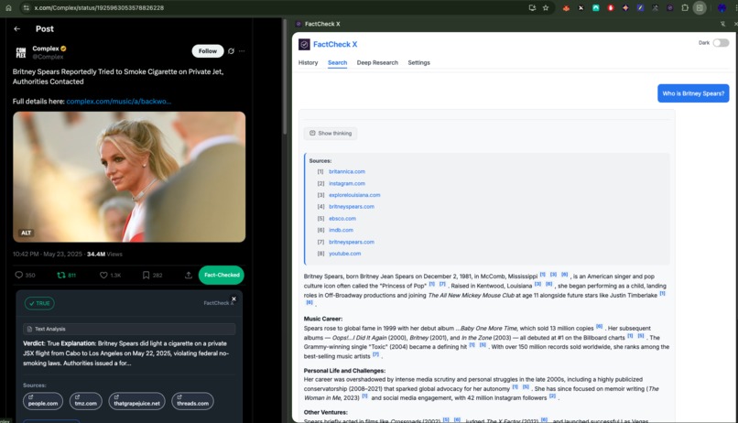
Task: Open ebsco.com source link
Action: point(342,218)
